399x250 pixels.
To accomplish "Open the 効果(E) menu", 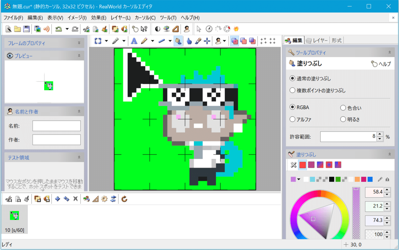I will point(99,18).
